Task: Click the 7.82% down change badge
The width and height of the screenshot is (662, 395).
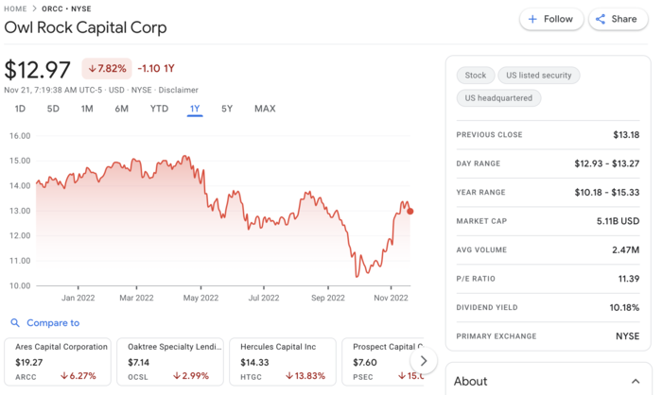Action: [107, 68]
